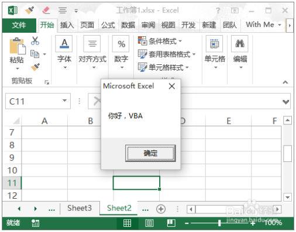Switch to Normal view icon
296x232 pixels.
click(127, 223)
